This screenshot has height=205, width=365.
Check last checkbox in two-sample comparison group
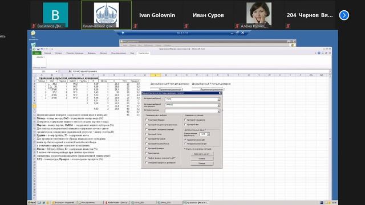[x=147, y=162]
